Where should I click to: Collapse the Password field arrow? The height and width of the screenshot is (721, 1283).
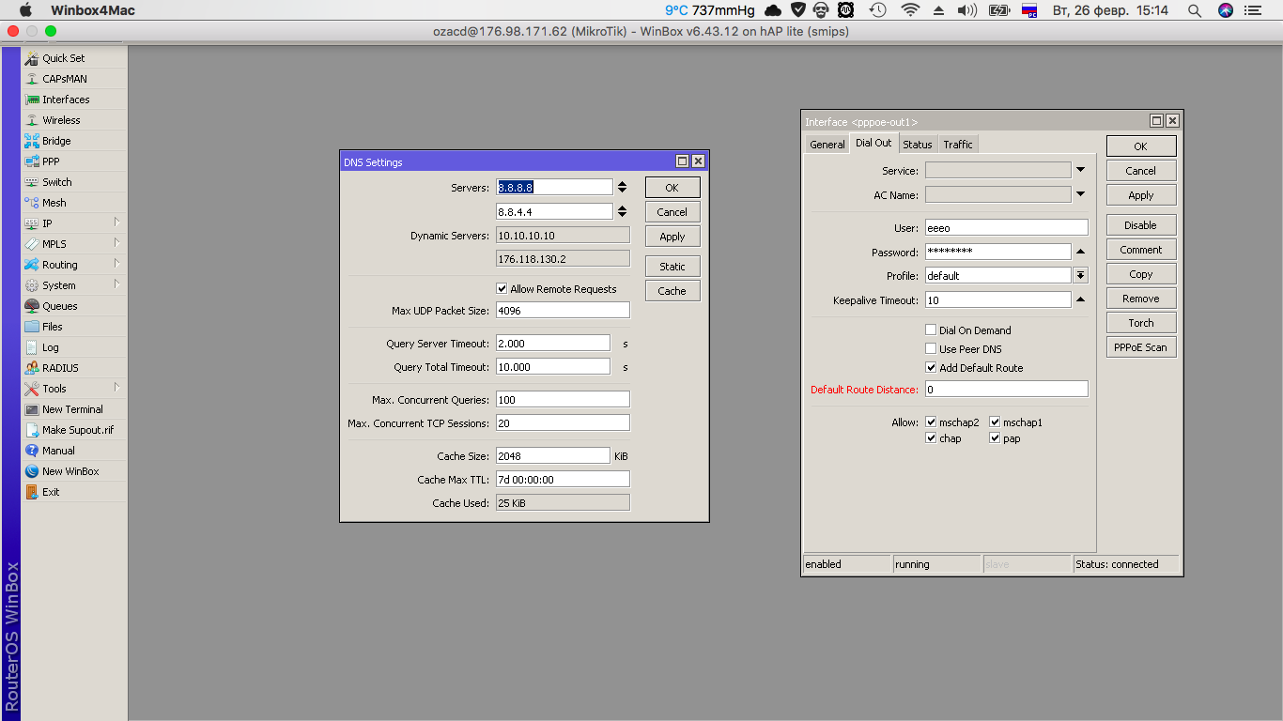pos(1081,252)
